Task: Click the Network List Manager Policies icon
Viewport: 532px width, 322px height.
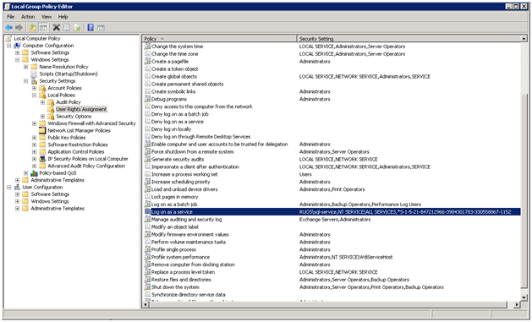Action: 42,130
